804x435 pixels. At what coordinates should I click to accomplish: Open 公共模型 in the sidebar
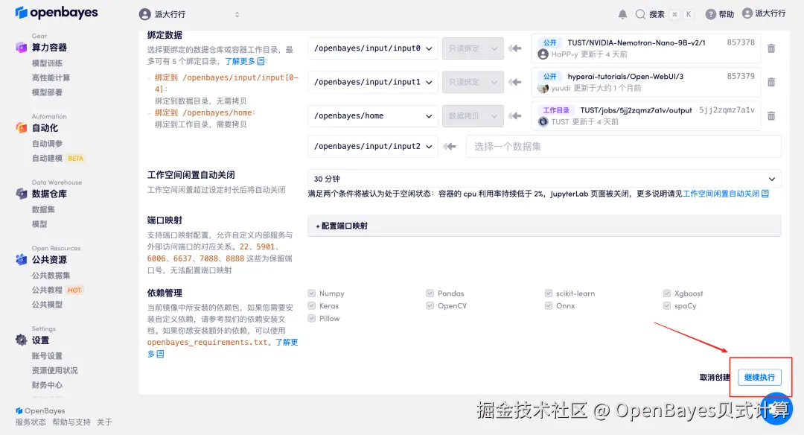[47, 304]
